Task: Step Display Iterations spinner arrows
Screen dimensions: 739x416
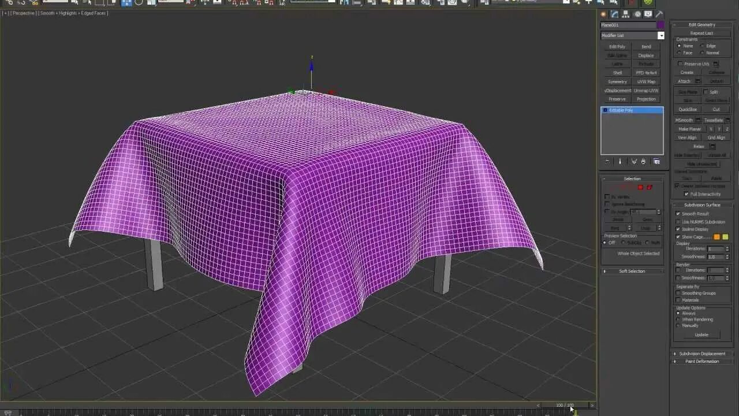Action: pyautogui.click(x=727, y=248)
